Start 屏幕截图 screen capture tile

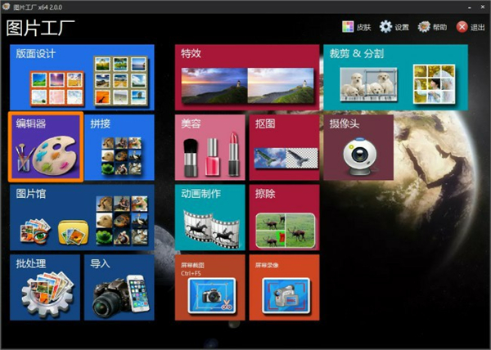[209, 288]
